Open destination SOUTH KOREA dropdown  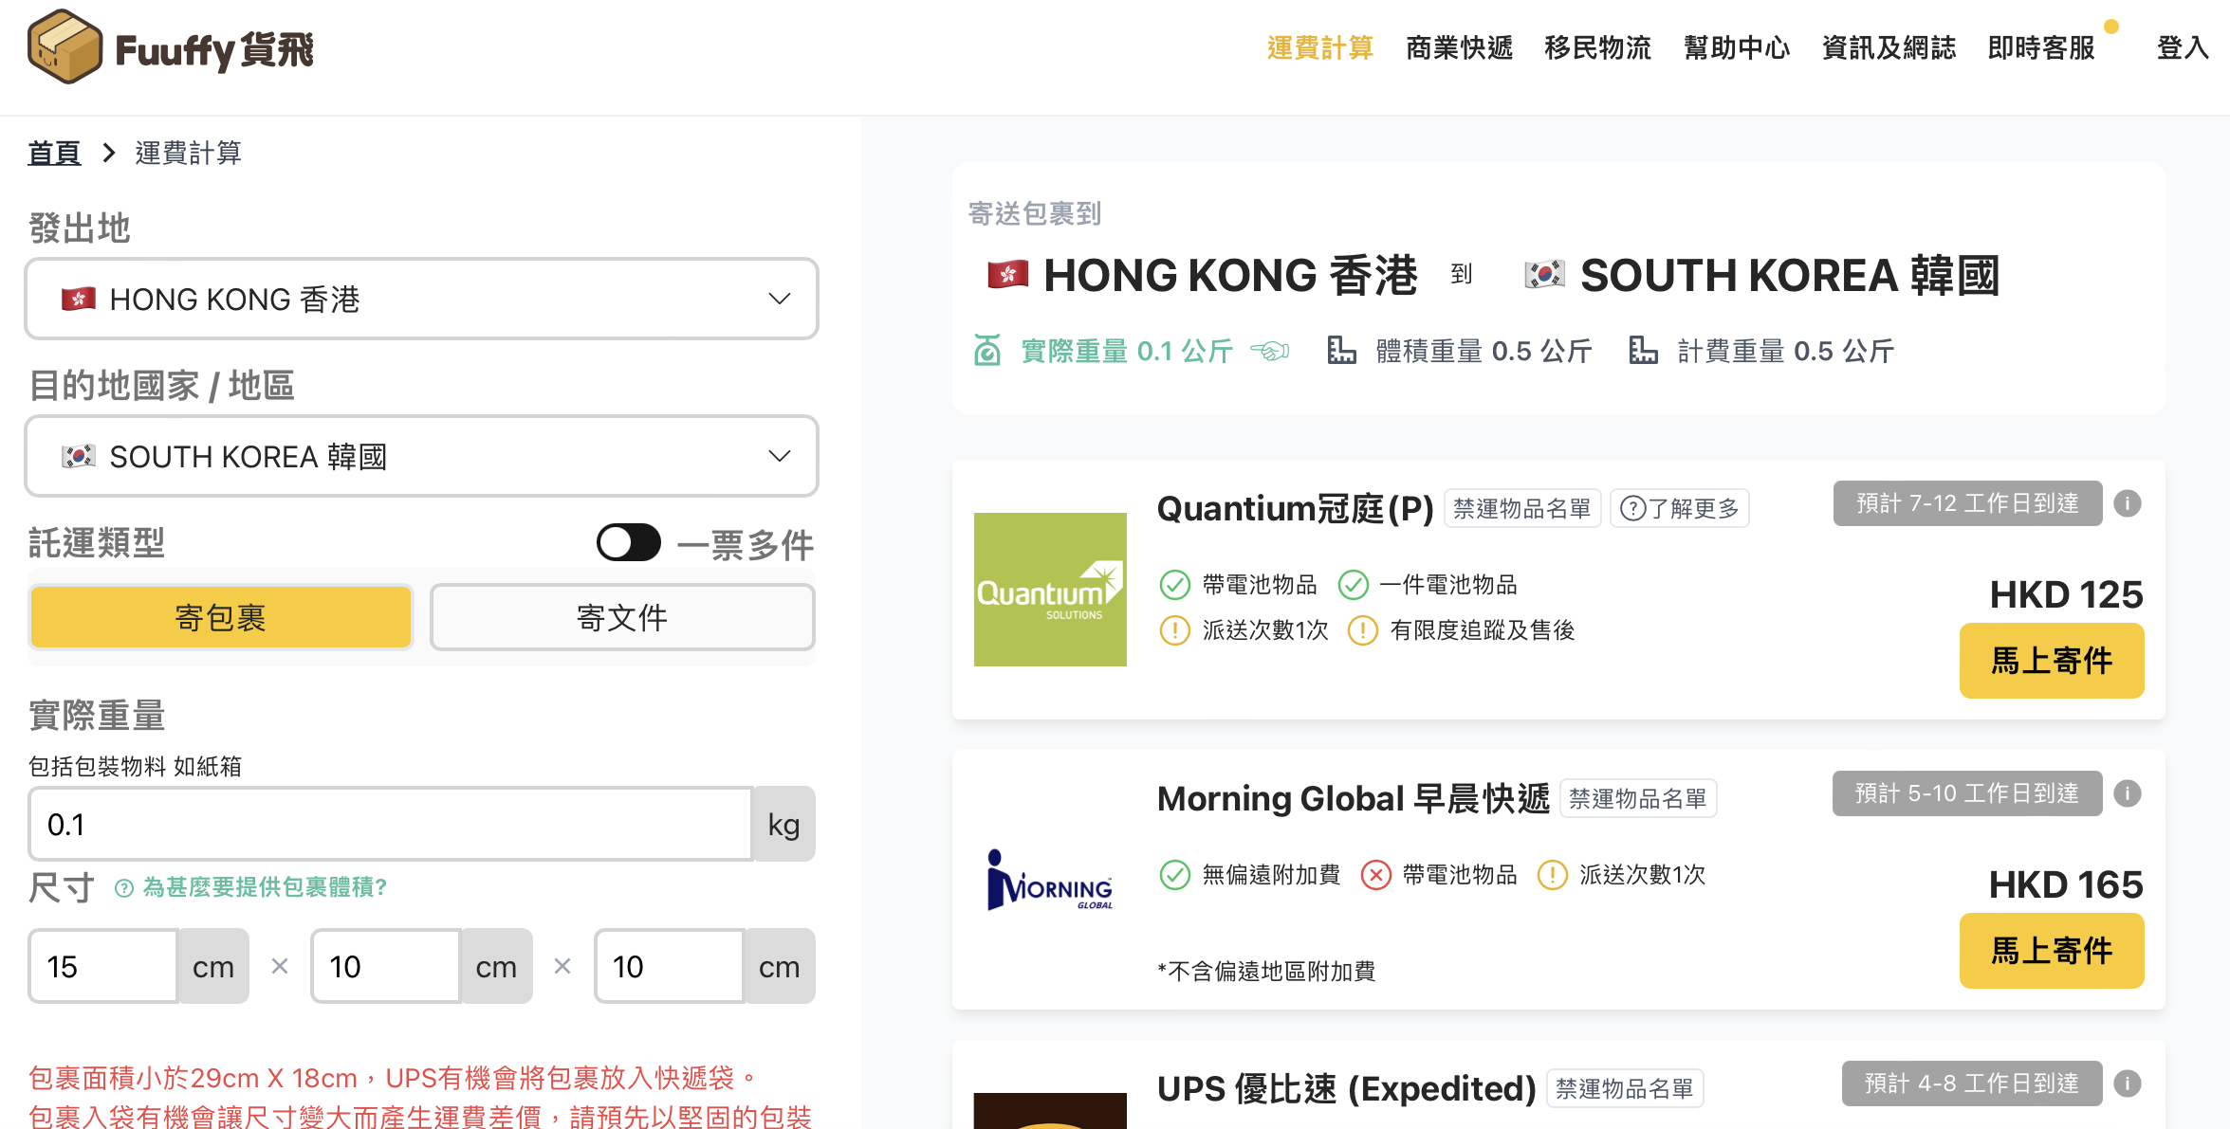(421, 457)
